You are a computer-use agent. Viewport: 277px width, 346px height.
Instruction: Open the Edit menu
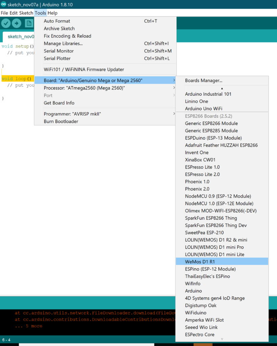(14, 13)
